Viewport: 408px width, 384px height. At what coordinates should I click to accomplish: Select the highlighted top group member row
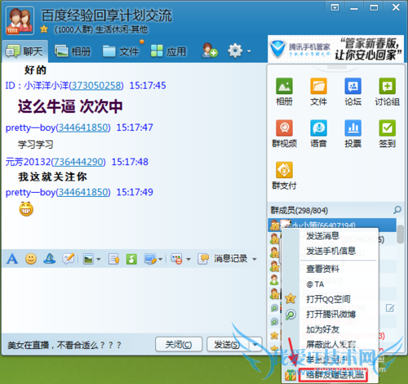[332, 225]
